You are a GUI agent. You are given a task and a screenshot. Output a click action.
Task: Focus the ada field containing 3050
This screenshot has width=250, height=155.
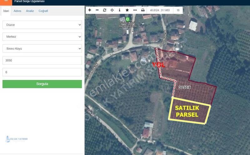42,60
